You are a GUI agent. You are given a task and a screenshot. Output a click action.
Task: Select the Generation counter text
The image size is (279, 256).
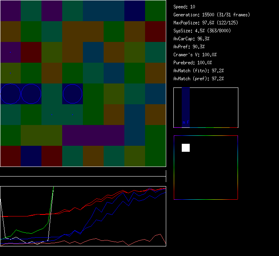point(212,15)
